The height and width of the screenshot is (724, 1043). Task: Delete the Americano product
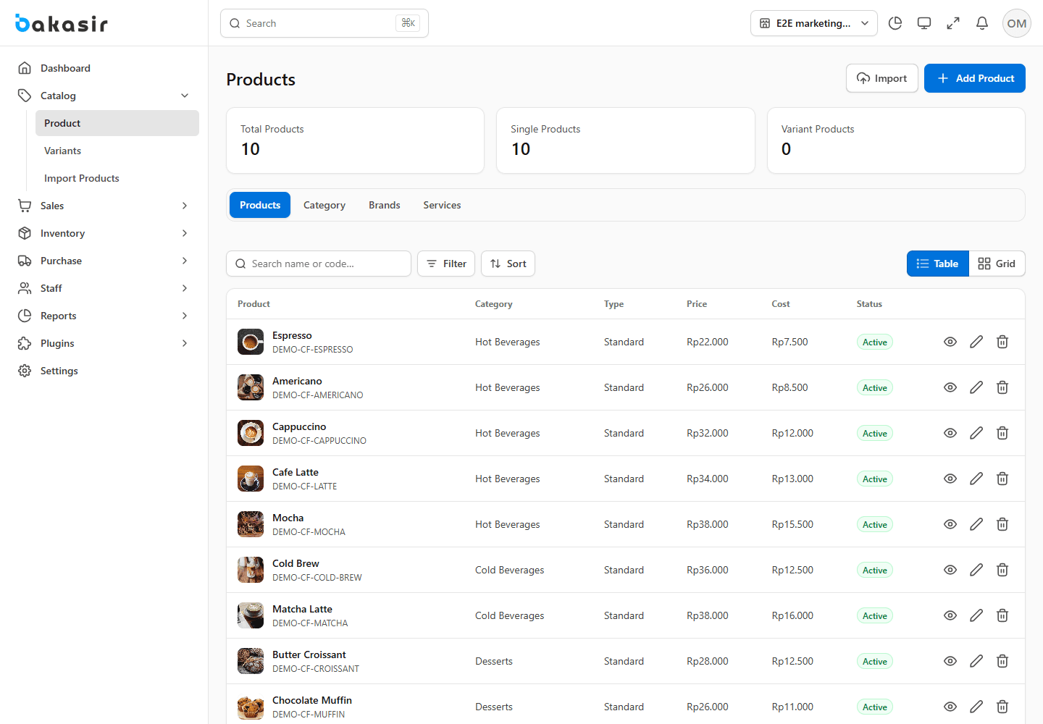tap(1002, 387)
